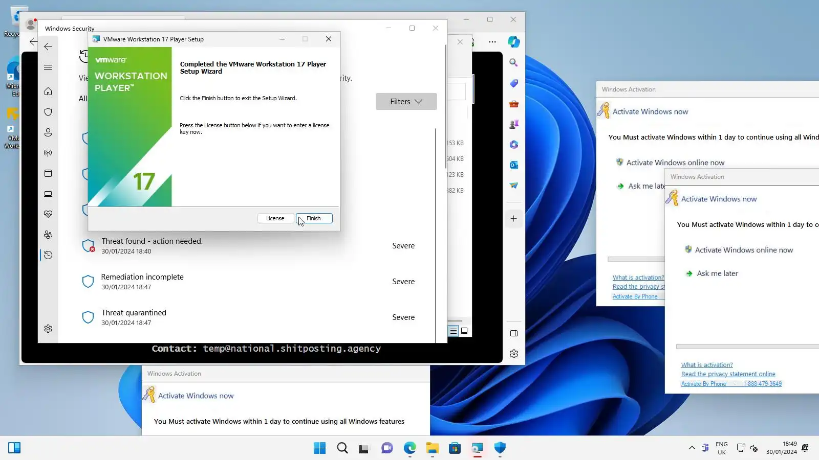Image resolution: width=819 pixels, height=460 pixels.
Task: Click the License button in VMware Setup
Action: [275, 218]
